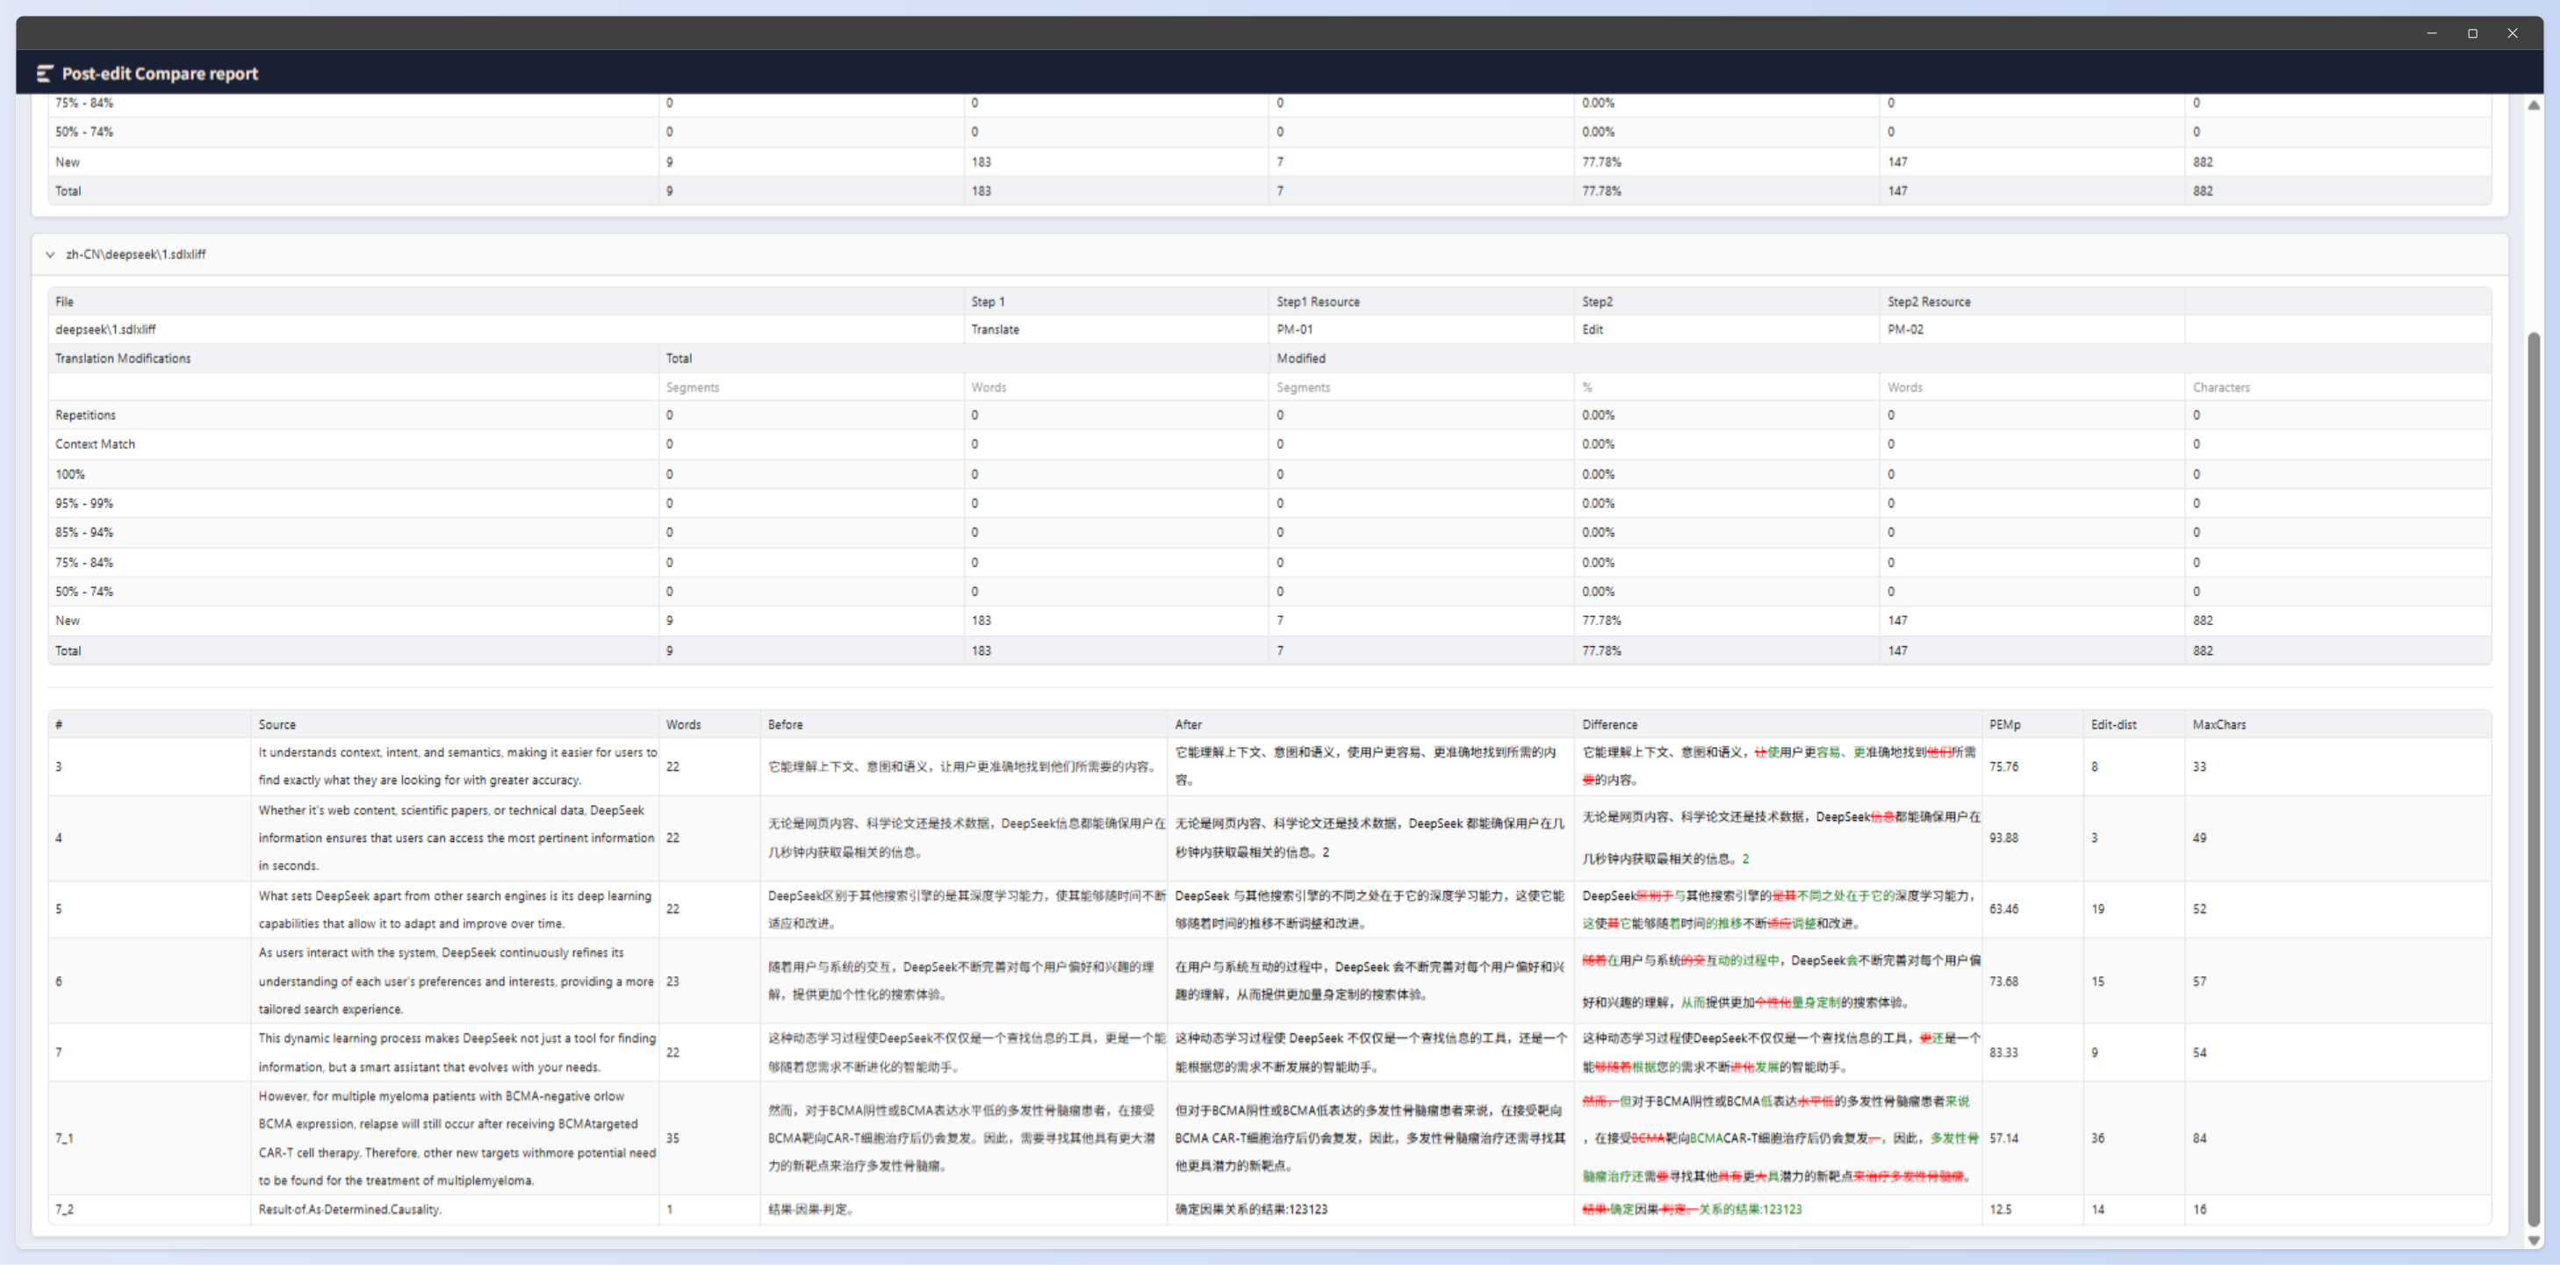
Task: Click the 95% - 99% row label
Action: click(x=84, y=503)
